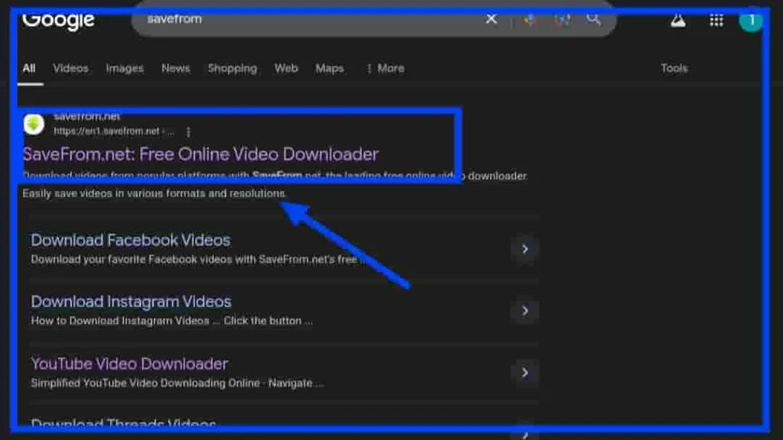Select the All results tab
The image size is (783, 440).
click(29, 68)
